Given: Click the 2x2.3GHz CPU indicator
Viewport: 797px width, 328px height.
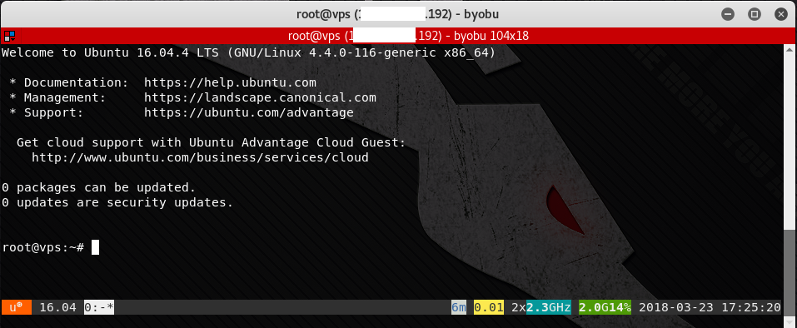Looking at the screenshot, I should click(x=541, y=307).
